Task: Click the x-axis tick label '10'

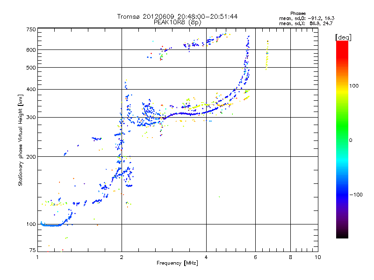Action: pos(318,257)
